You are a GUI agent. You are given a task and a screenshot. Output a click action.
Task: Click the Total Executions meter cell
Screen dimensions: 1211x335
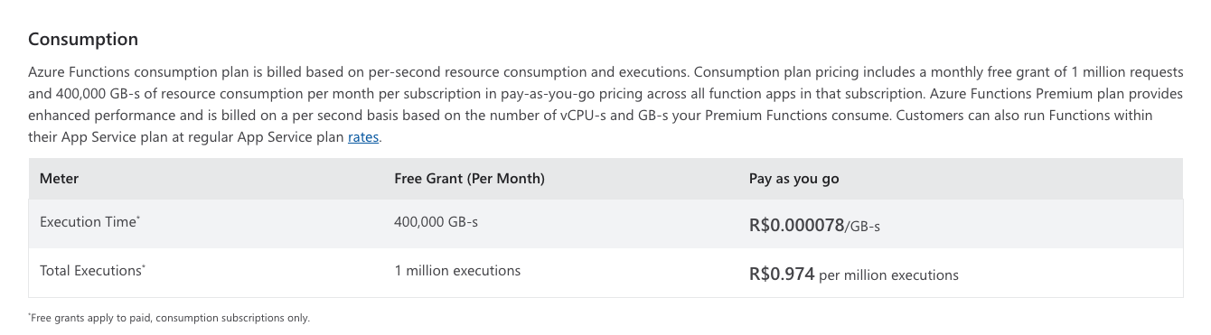point(93,271)
